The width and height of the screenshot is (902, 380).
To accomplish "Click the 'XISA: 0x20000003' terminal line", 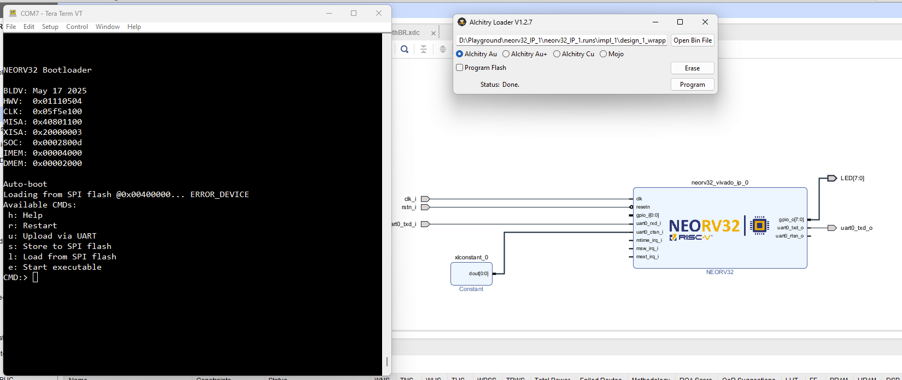I will tap(43, 132).
